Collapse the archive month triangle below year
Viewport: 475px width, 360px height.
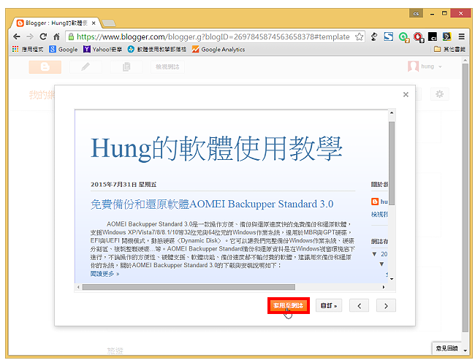[381, 264]
